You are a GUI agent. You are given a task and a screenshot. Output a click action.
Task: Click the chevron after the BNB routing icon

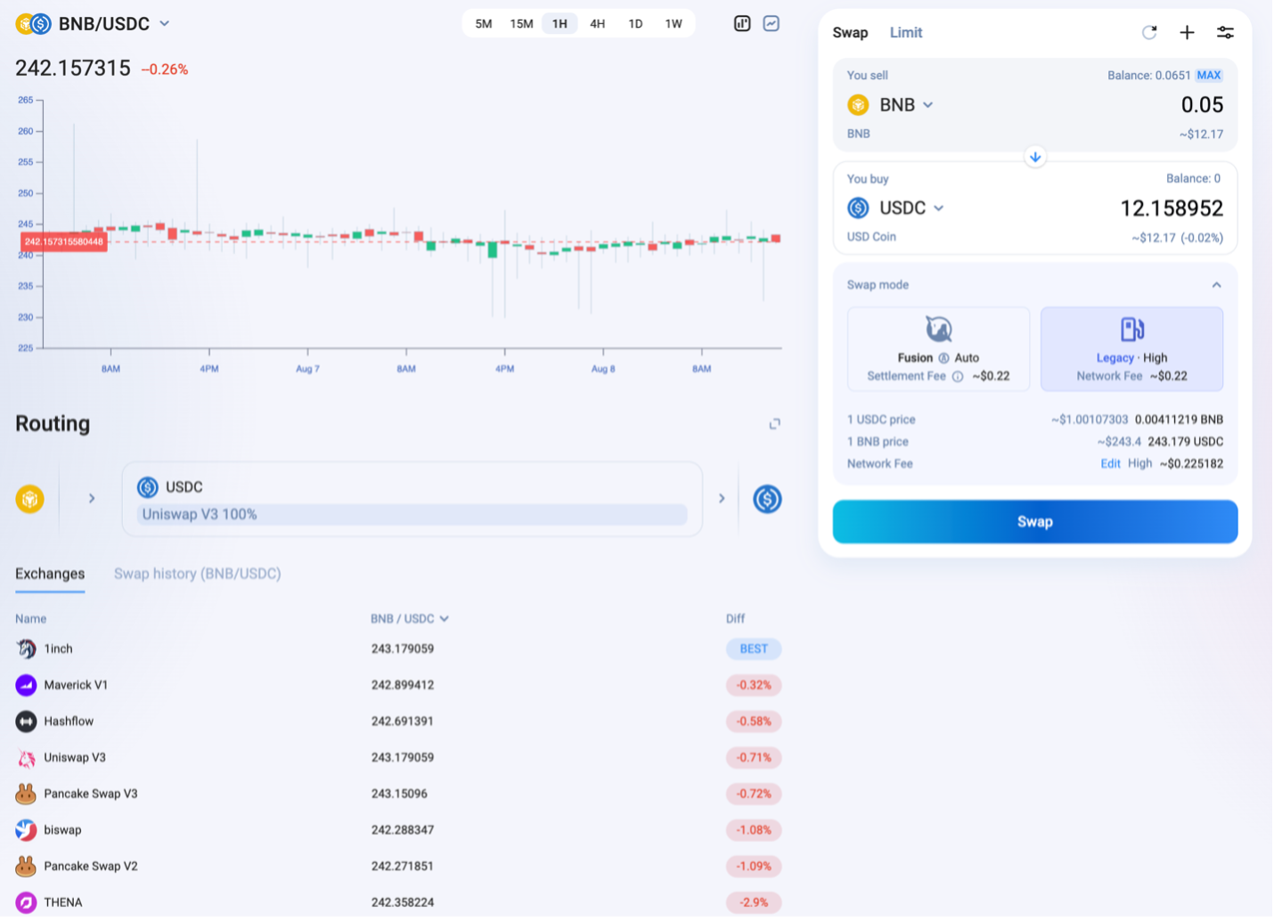[x=92, y=499]
